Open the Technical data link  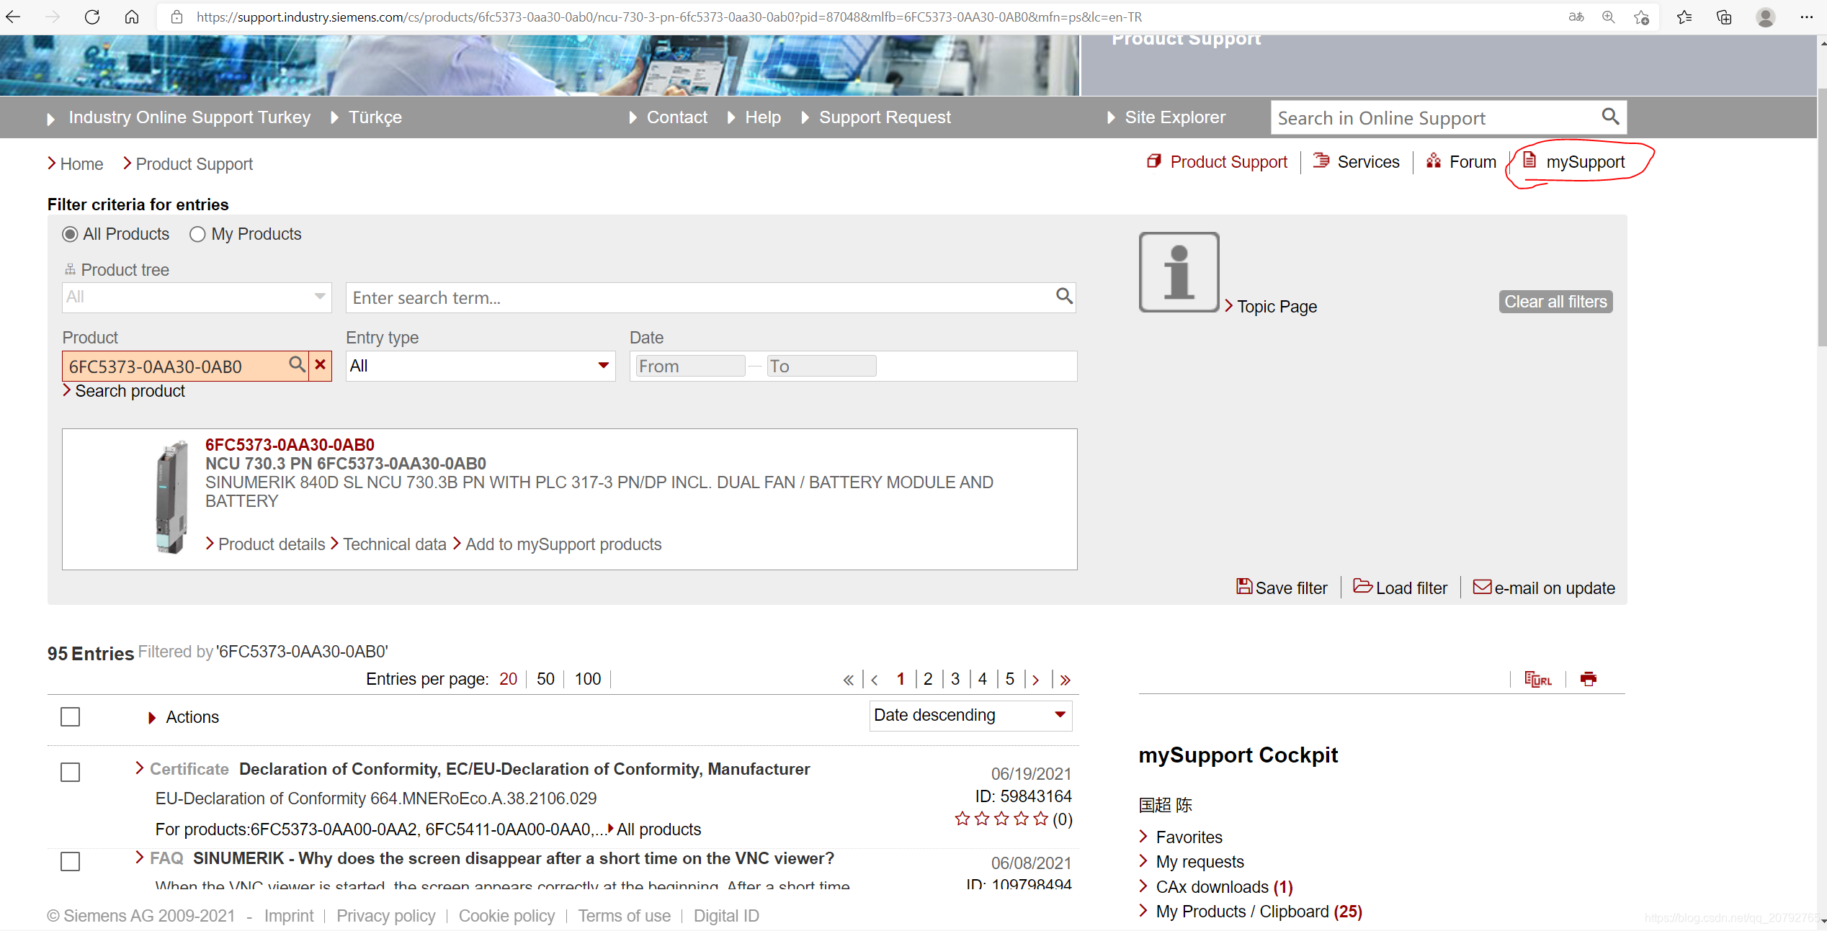point(388,544)
